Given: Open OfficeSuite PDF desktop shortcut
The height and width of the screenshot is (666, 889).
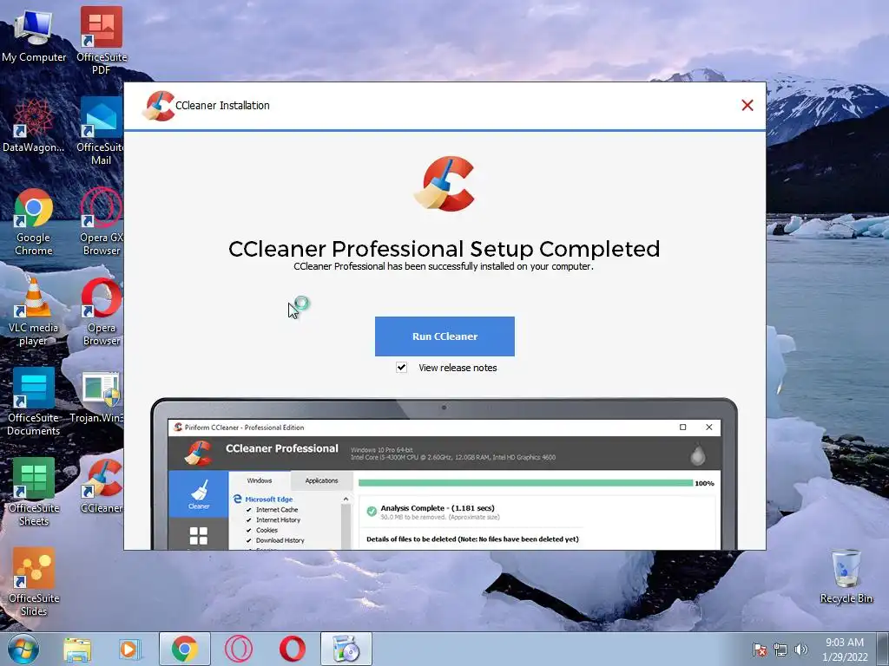Looking at the screenshot, I should (x=102, y=40).
